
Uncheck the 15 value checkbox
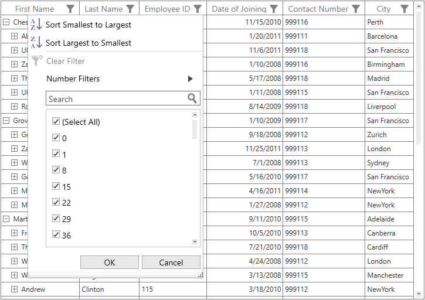coord(56,186)
